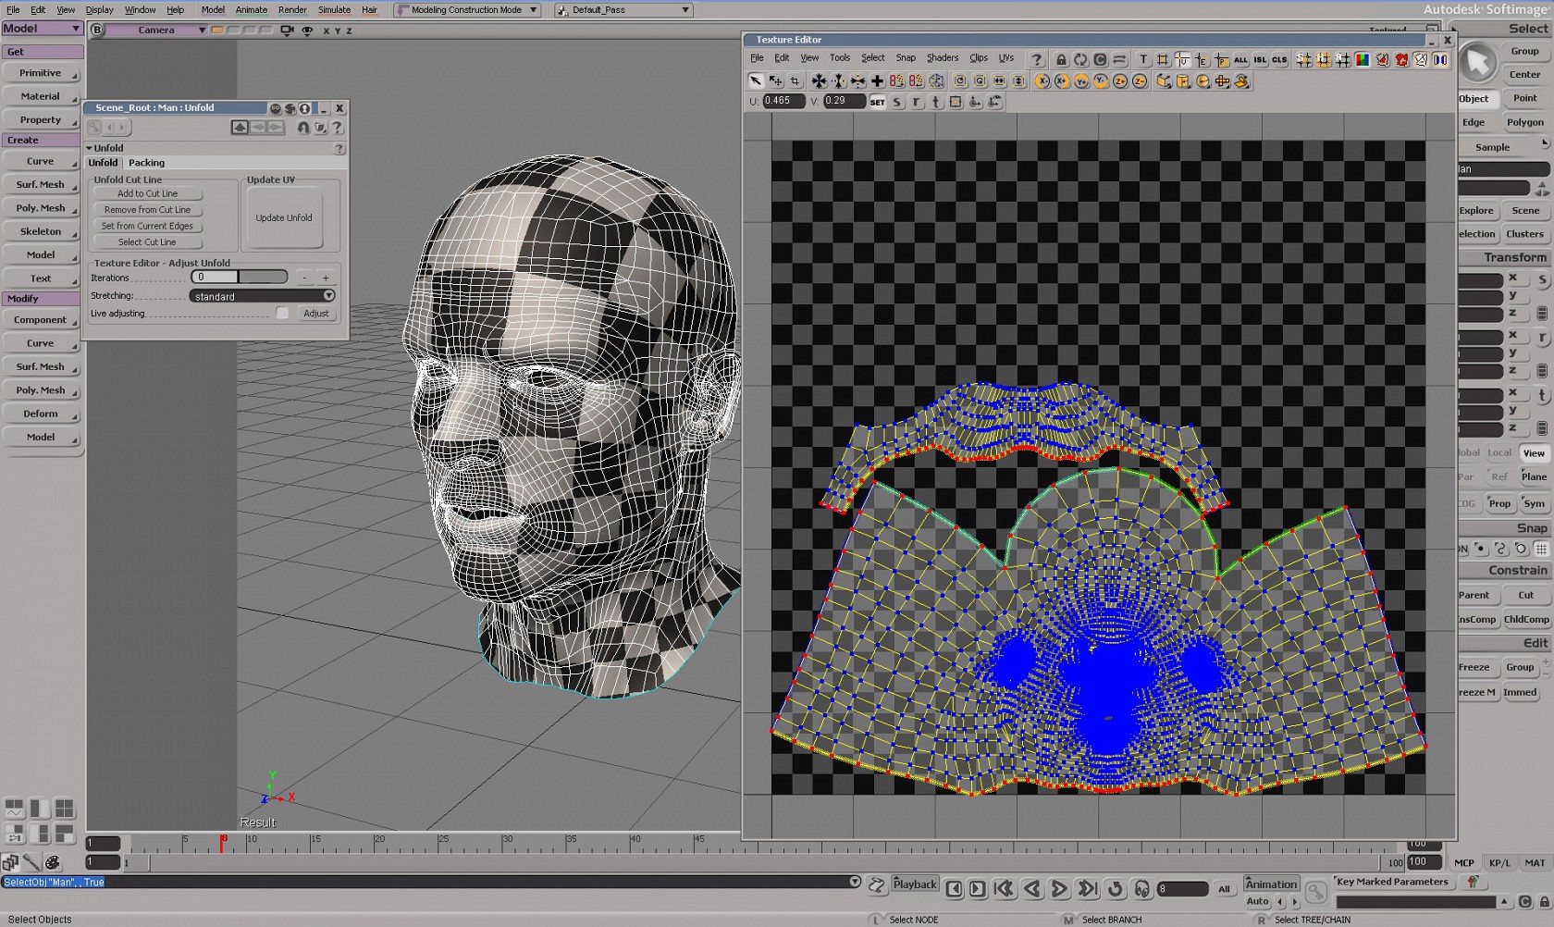Screen dimensions: 1554x927
Task: Collapse the Unfold section triangle
Action: pos(90,148)
